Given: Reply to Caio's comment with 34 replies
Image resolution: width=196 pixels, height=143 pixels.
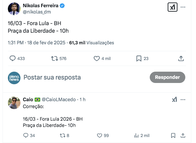Looking at the screenshot, I should [x=26, y=135].
